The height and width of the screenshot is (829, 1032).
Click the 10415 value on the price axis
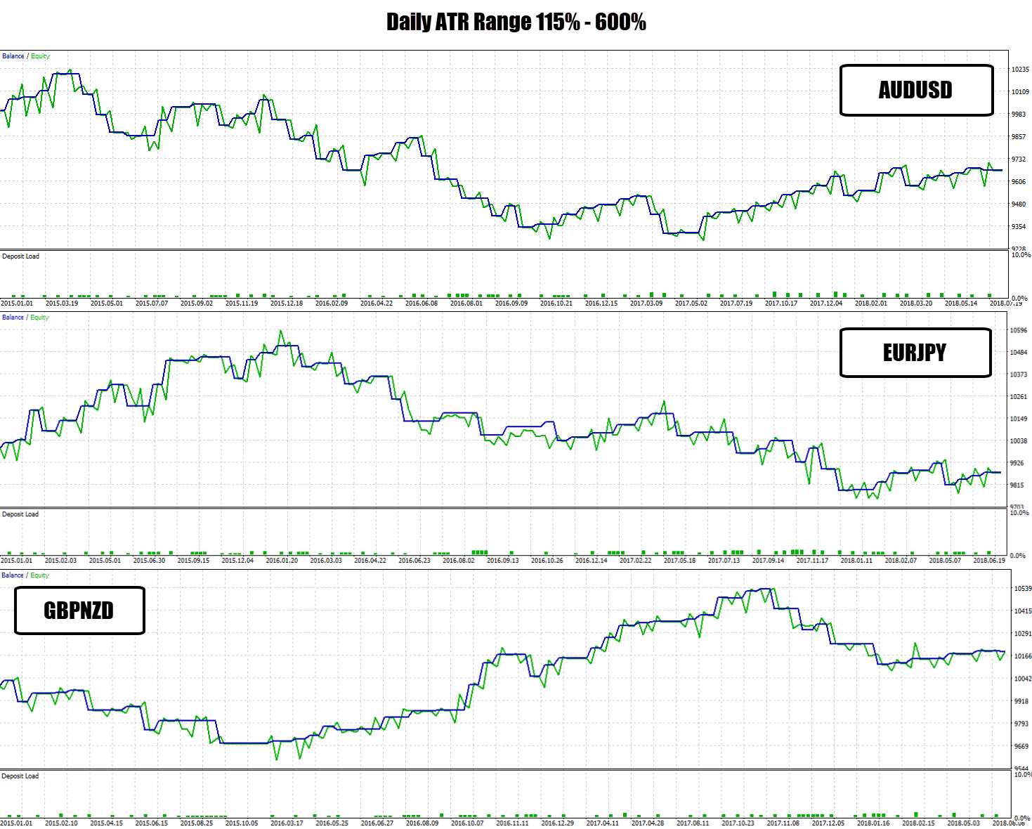point(1024,611)
